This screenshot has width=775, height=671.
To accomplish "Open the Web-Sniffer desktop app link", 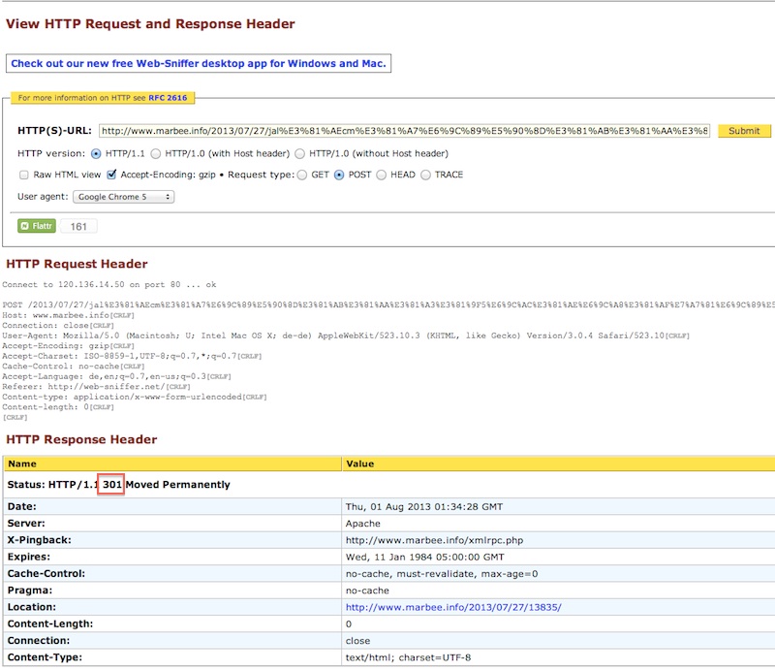I will [x=199, y=64].
